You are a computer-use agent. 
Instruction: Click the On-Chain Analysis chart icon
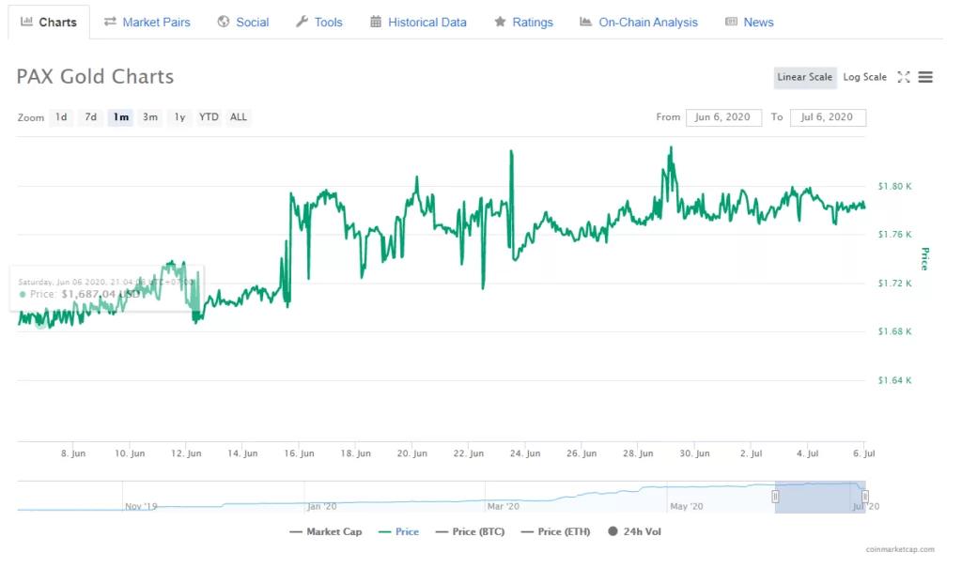586,22
